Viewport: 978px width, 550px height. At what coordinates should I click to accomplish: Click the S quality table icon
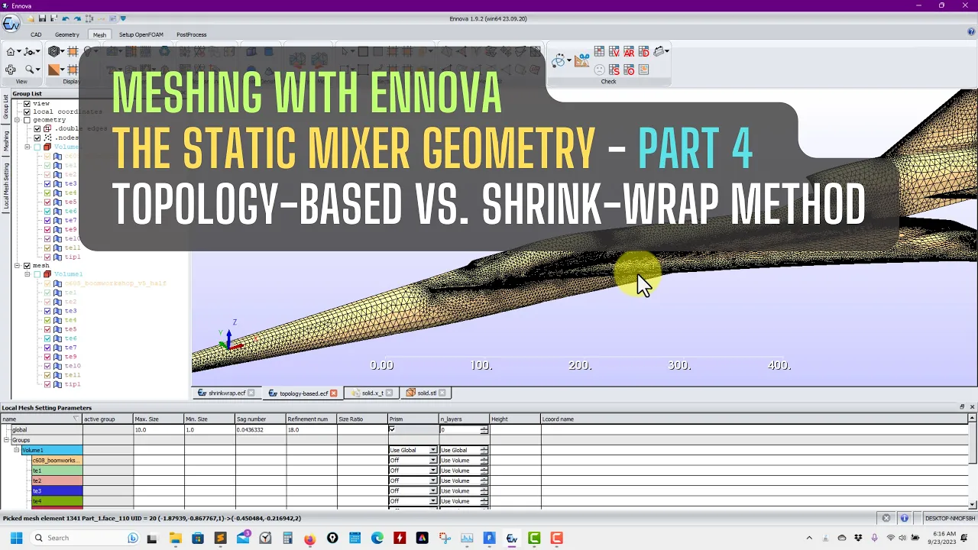coord(614,70)
